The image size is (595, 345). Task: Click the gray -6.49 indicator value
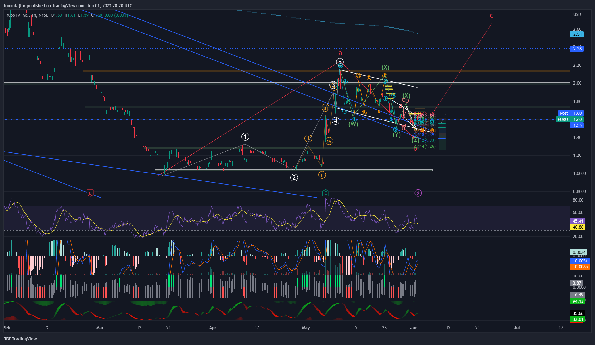coord(577,295)
